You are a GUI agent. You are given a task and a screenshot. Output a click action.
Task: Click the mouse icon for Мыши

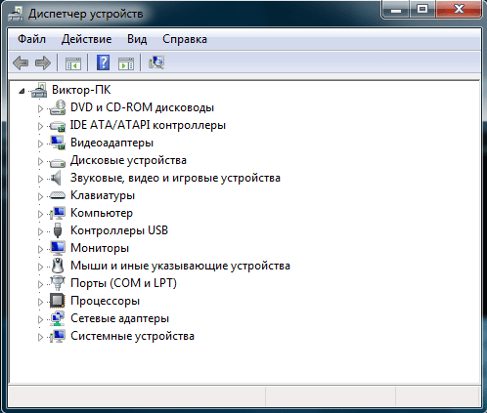58,266
